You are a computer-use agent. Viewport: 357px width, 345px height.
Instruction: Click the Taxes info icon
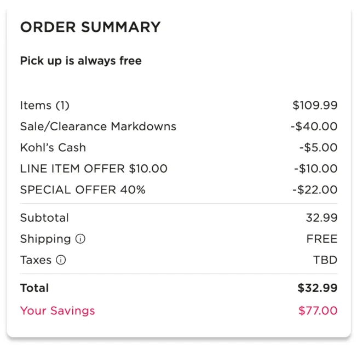61,260
